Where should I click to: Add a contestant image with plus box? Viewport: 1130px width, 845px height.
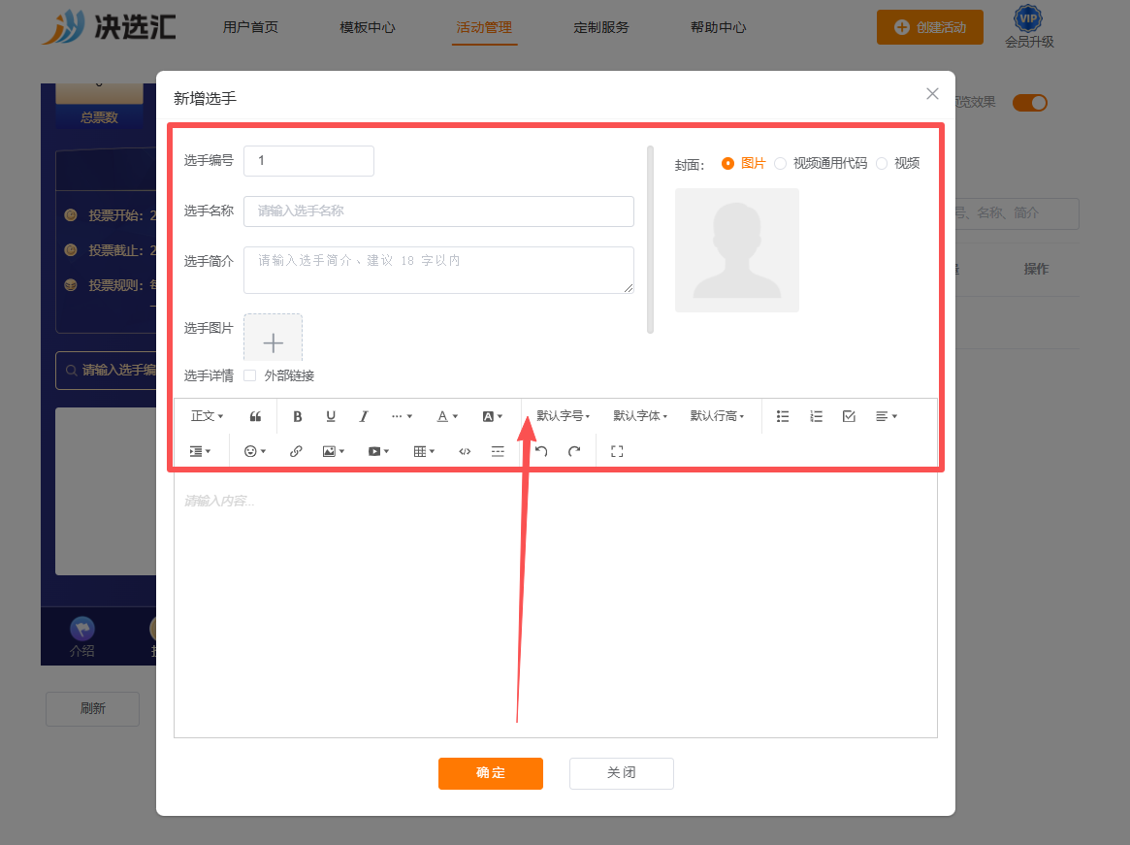point(274,339)
